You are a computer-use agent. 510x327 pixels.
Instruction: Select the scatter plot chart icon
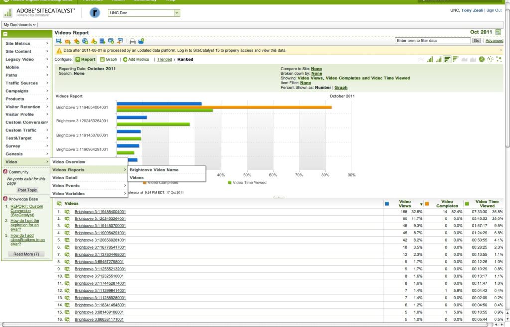pyautogui.click(x=490, y=59)
